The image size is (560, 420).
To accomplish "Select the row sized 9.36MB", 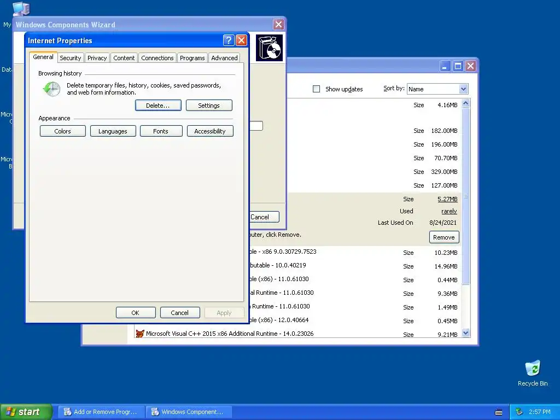I will [x=355, y=293].
